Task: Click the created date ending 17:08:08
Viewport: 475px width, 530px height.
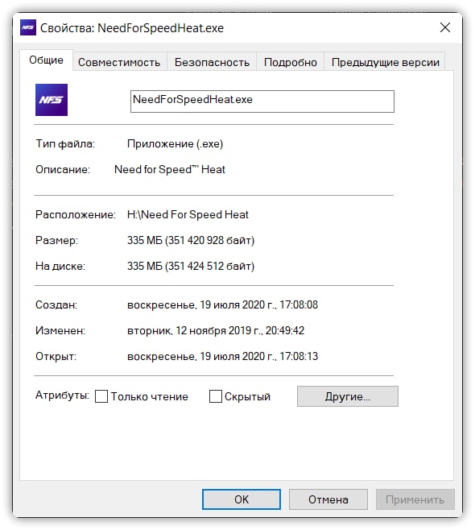Action: click(223, 305)
